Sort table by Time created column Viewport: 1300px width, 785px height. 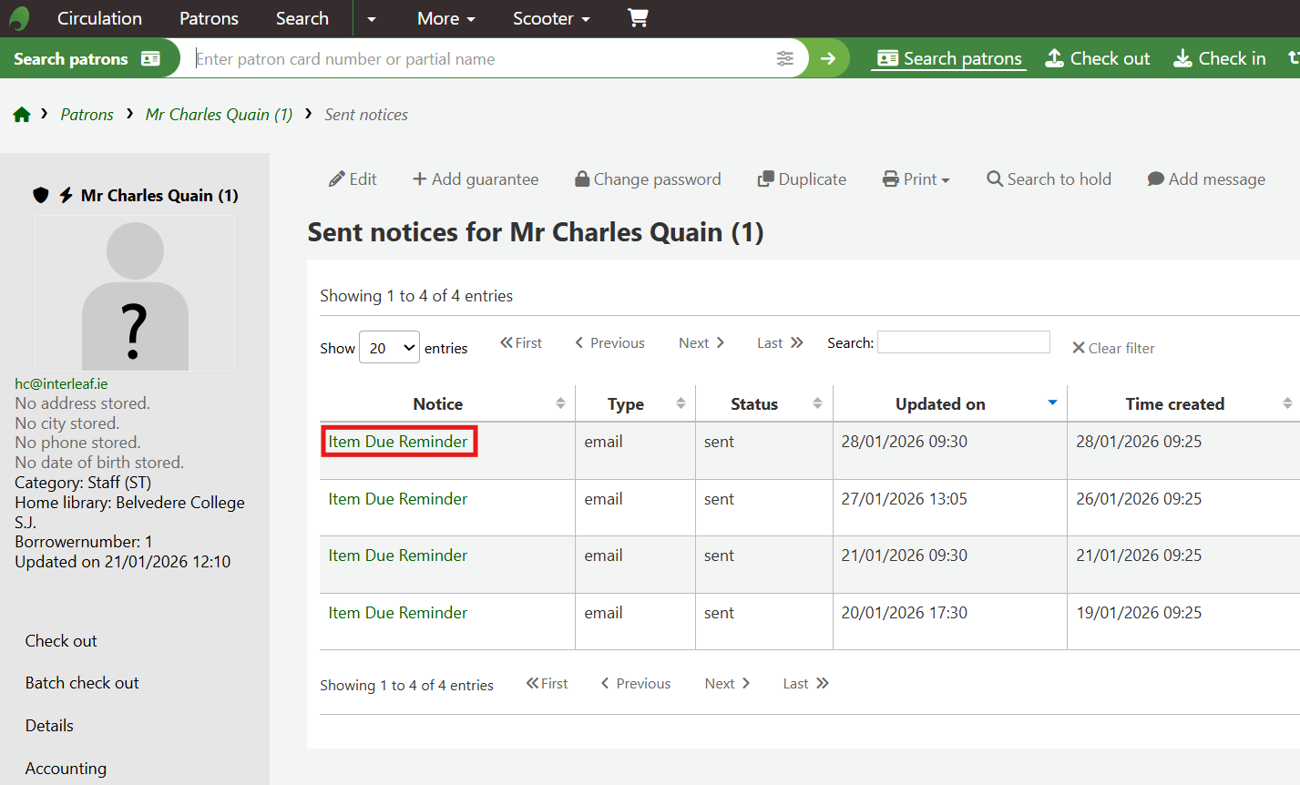[1183, 403]
